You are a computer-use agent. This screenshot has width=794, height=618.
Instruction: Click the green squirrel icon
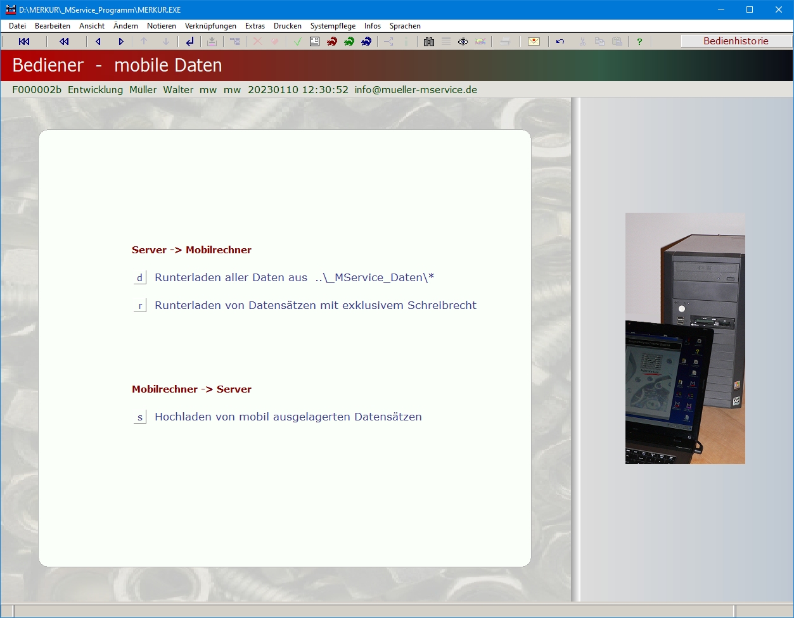[349, 42]
